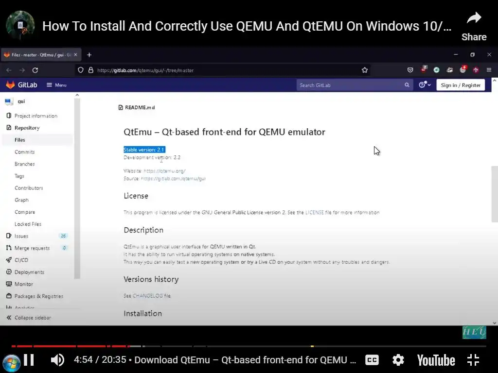
Task: Open Branches in the sidebar
Action: pos(24,164)
